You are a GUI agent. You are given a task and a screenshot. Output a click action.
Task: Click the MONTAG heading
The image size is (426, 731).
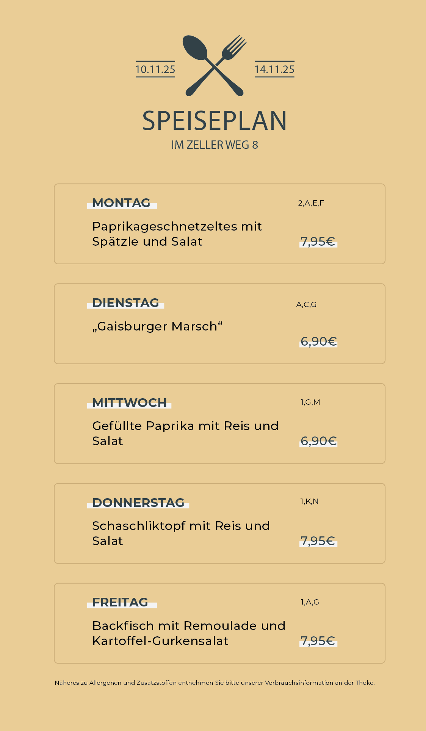tap(121, 203)
